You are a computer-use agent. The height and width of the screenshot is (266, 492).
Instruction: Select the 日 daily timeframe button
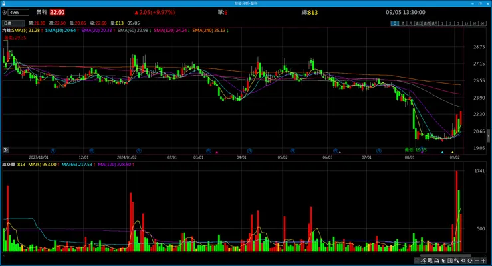395,23
